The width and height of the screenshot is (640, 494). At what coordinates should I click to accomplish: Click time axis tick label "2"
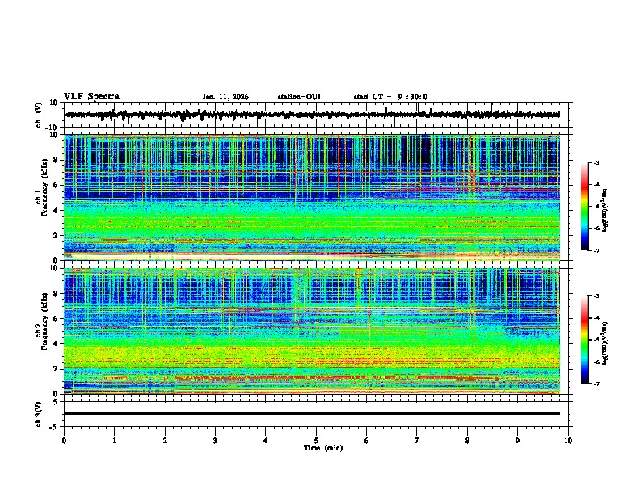tap(165, 441)
